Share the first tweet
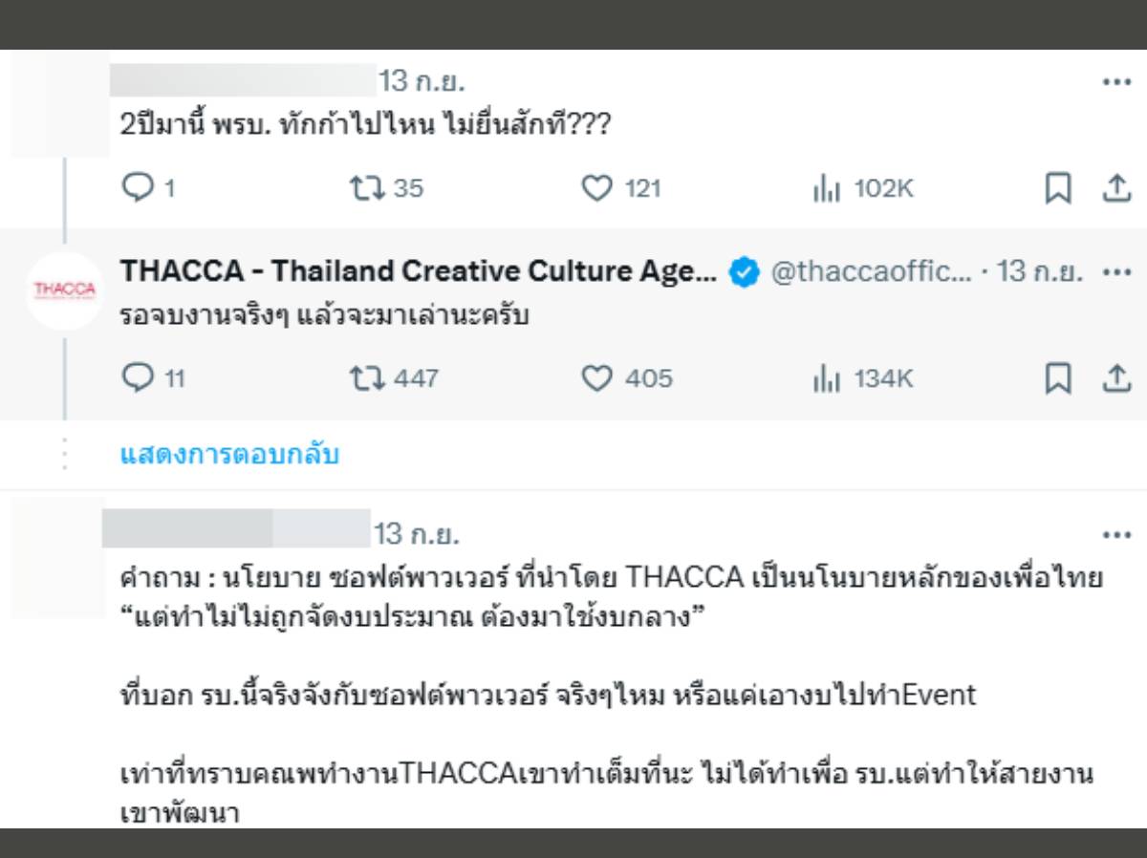Screen dimensions: 1147x858 pyautogui.click(x=1115, y=189)
